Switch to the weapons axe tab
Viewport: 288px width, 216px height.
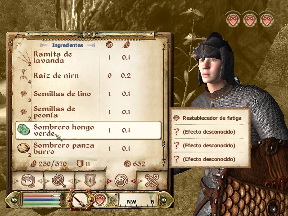pyautogui.click(x=59, y=181)
